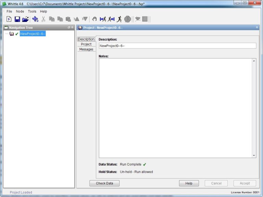Click the book icon of the project node
This screenshot has width=263, height=197.
point(12,34)
